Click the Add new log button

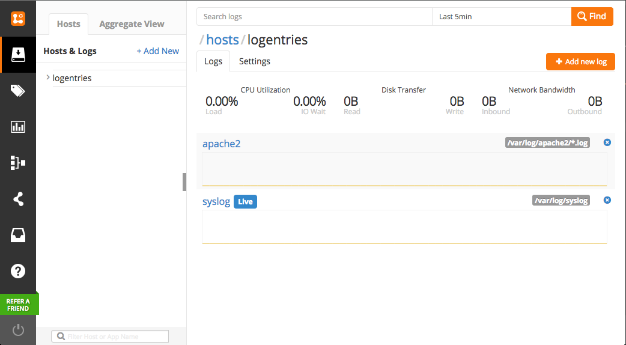[580, 62]
